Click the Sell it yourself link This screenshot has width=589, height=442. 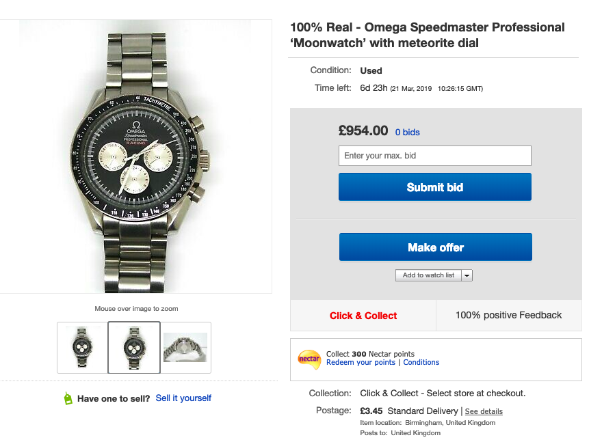[183, 398]
